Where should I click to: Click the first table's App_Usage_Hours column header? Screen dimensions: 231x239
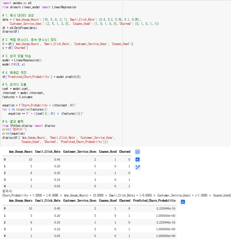click(x=20, y=151)
